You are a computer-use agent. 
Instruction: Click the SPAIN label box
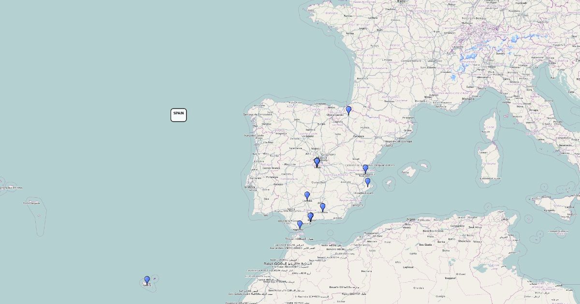click(x=178, y=115)
